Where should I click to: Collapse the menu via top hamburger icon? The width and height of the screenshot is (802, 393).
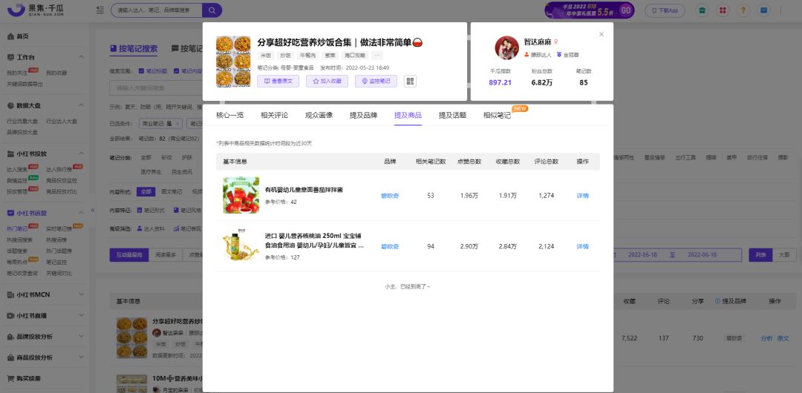click(x=100, y=10)
